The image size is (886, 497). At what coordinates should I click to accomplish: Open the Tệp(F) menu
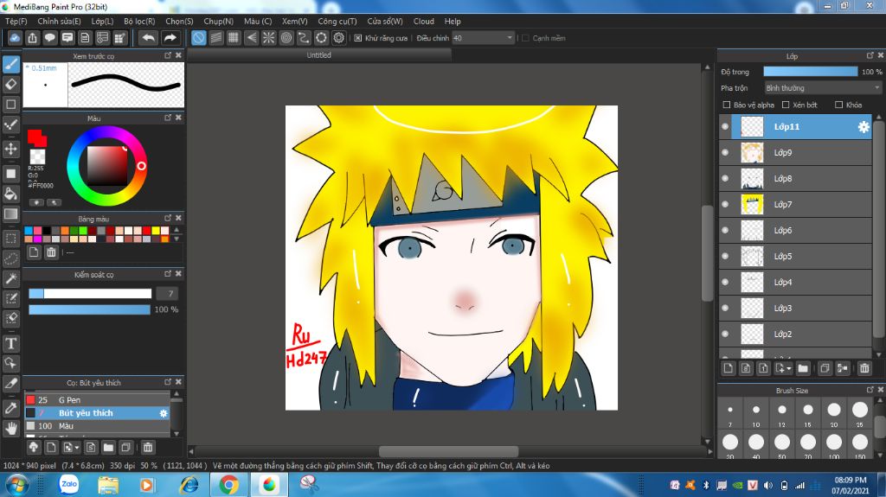click(16, 21)
